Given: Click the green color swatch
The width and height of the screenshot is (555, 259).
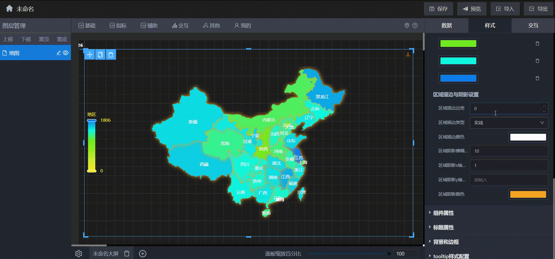Looking at the screenshot, I should [x=458, y=44].
